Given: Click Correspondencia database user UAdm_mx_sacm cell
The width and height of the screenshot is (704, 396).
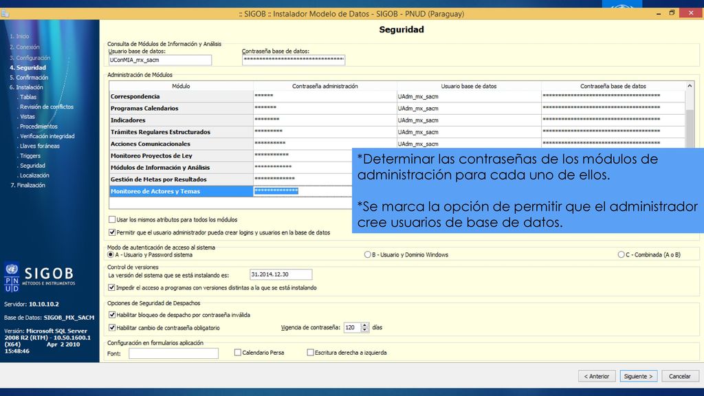Looking at the screenshot, I should click(469, 96).
